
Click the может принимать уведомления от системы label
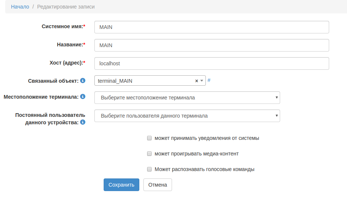coord(207,138)
